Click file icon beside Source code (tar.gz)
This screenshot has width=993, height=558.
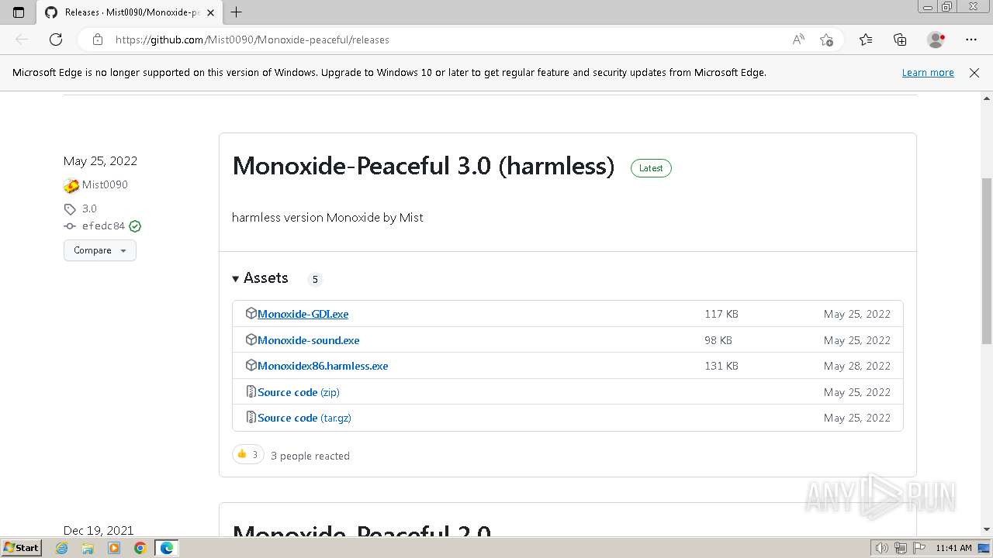coord(251,417)
